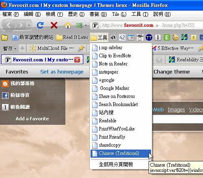
Task: Open the 檢視 (V) menu
Action: (x=54, y=14)
